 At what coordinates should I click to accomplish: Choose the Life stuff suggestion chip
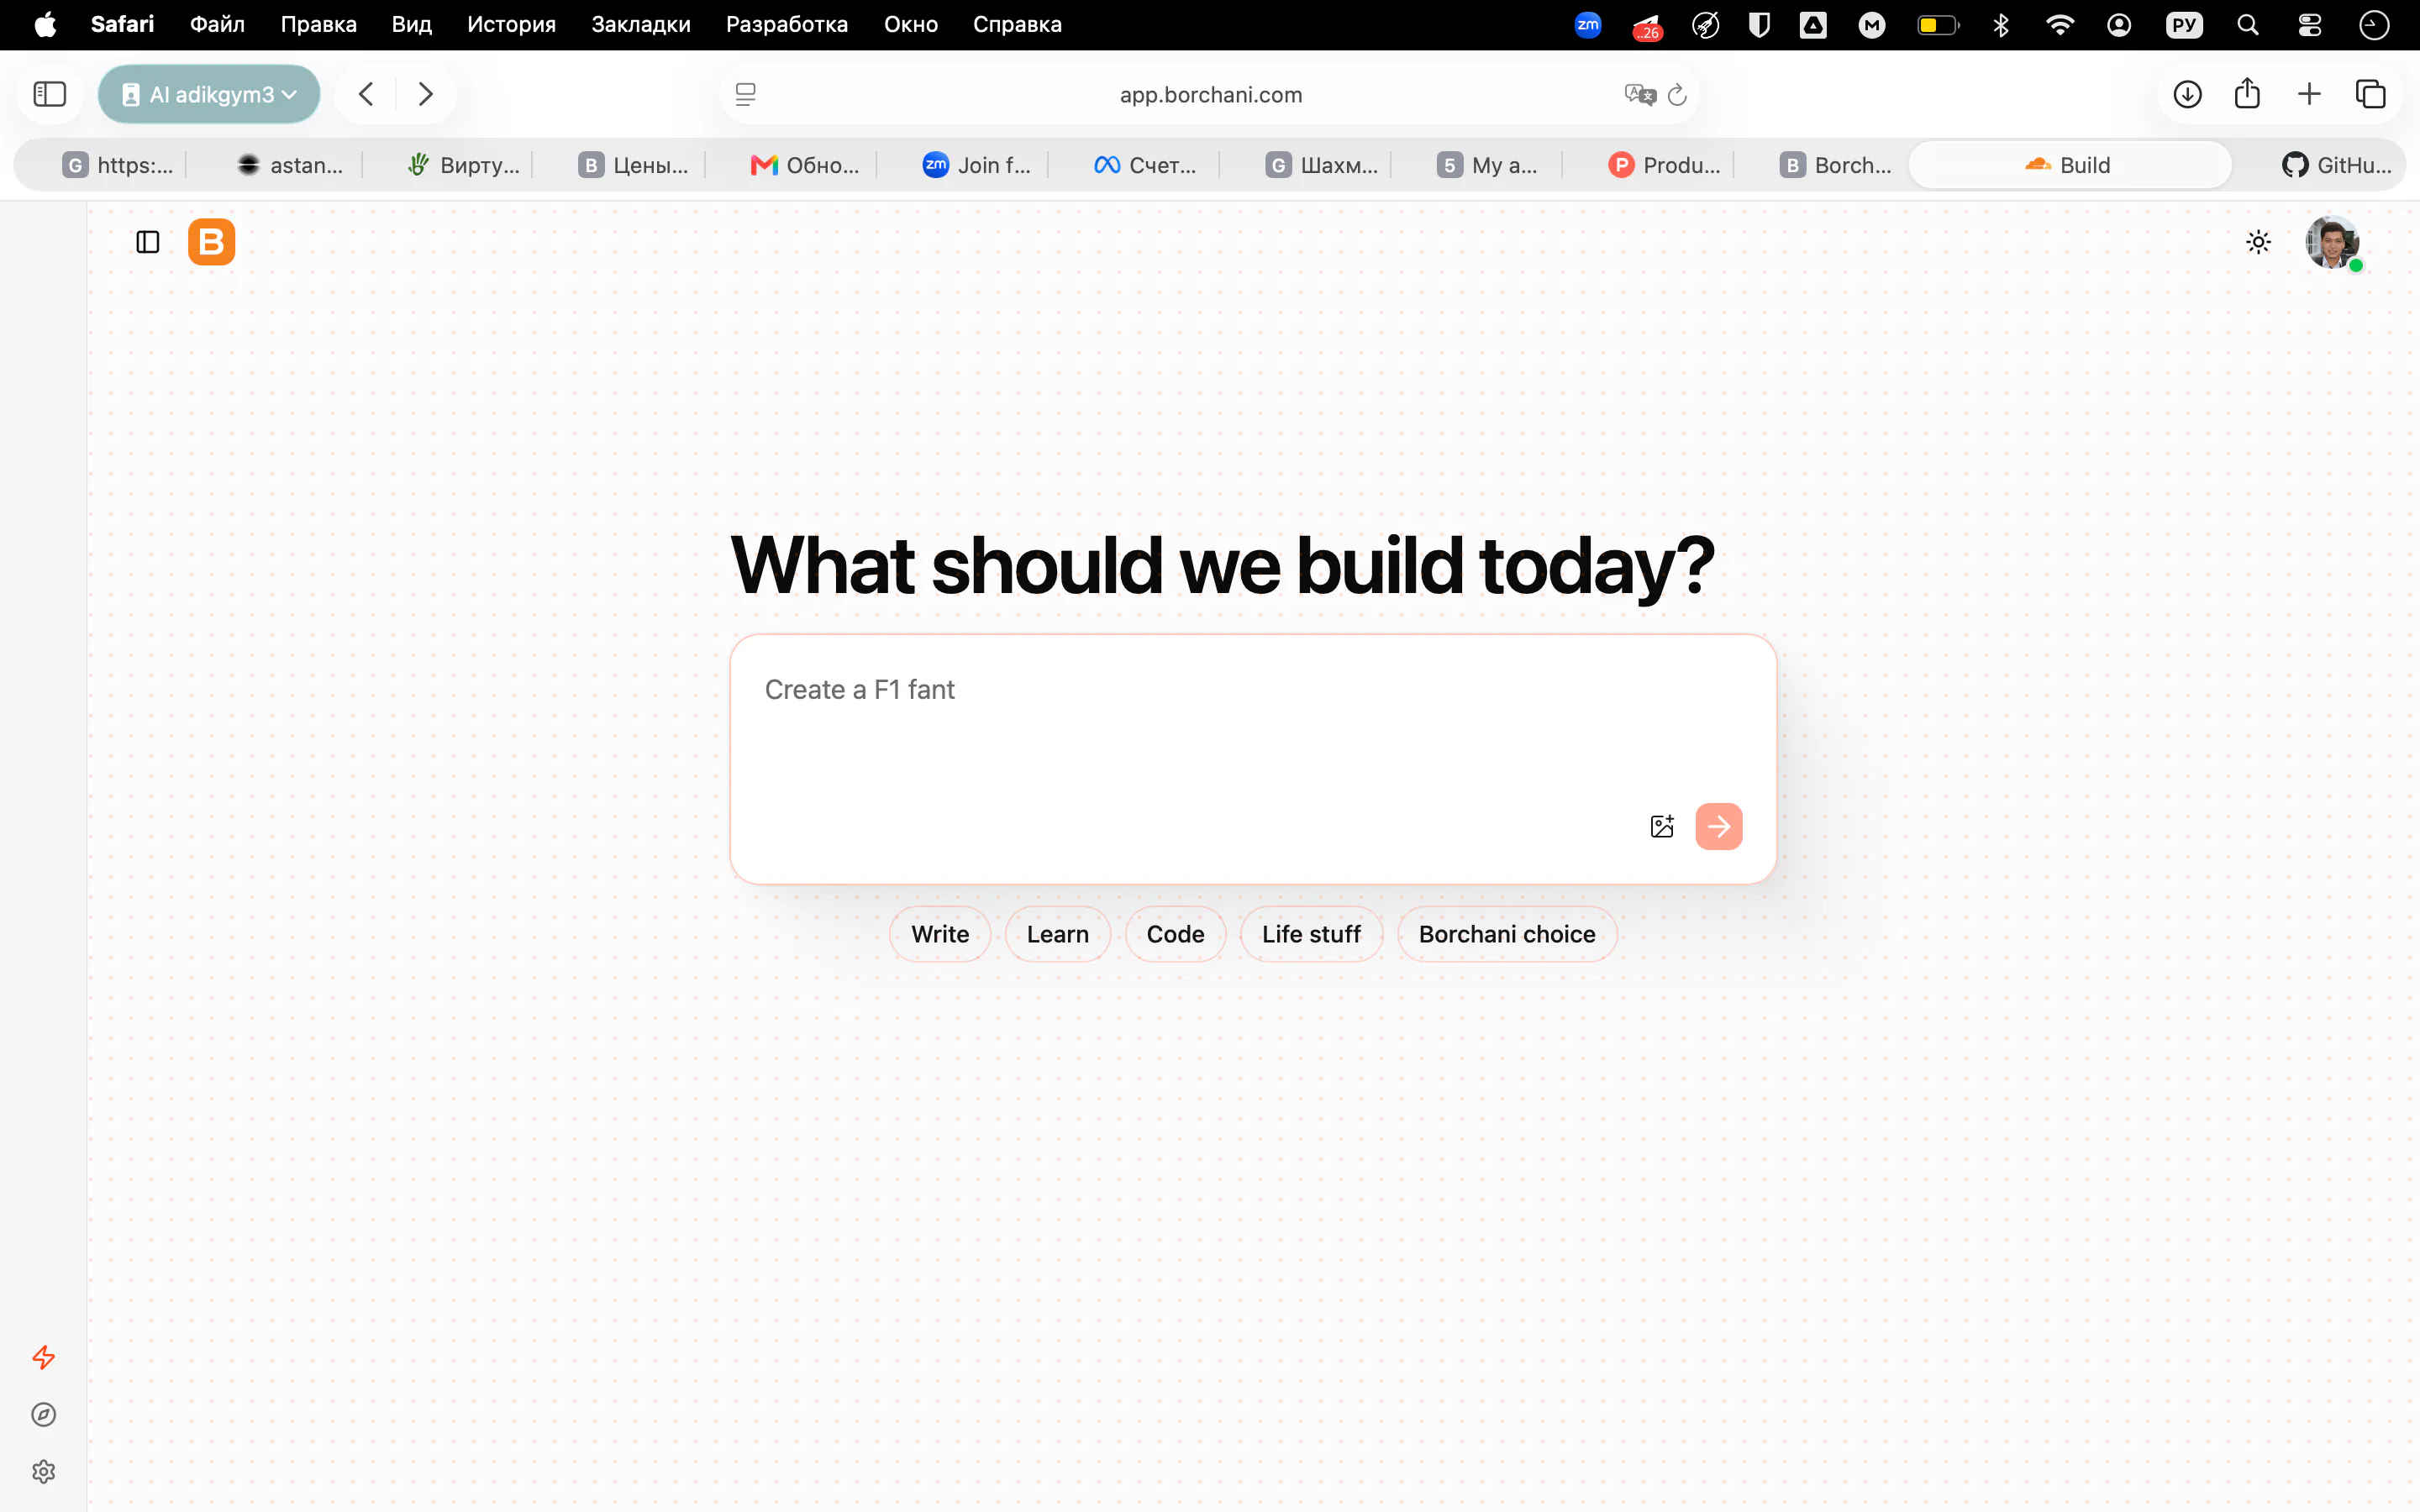point(1311,934)
